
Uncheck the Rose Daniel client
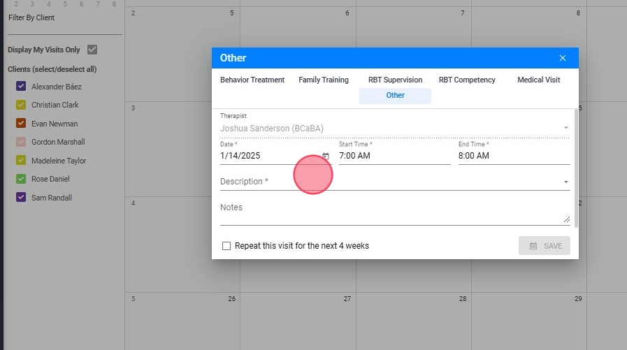pos(21,179)
